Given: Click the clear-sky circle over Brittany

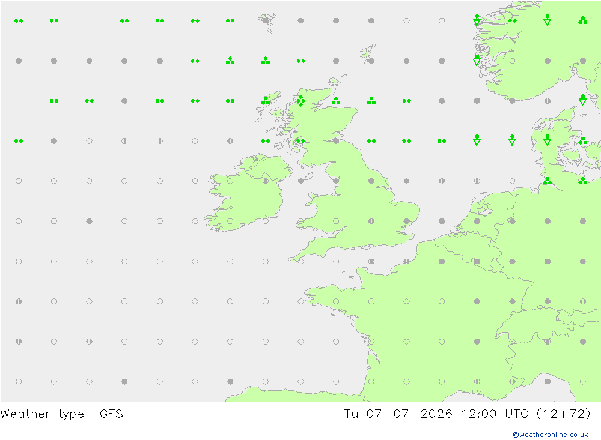Looking at the screenshot, I should [336, 301].
